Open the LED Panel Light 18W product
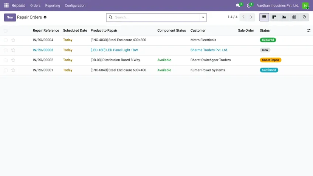313x176 pixels. pos(114,50)
